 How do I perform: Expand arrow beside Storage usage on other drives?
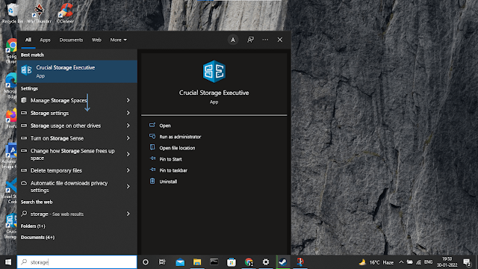coord(128,126)
